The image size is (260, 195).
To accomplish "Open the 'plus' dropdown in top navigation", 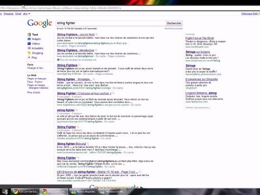I will point(26,14).
